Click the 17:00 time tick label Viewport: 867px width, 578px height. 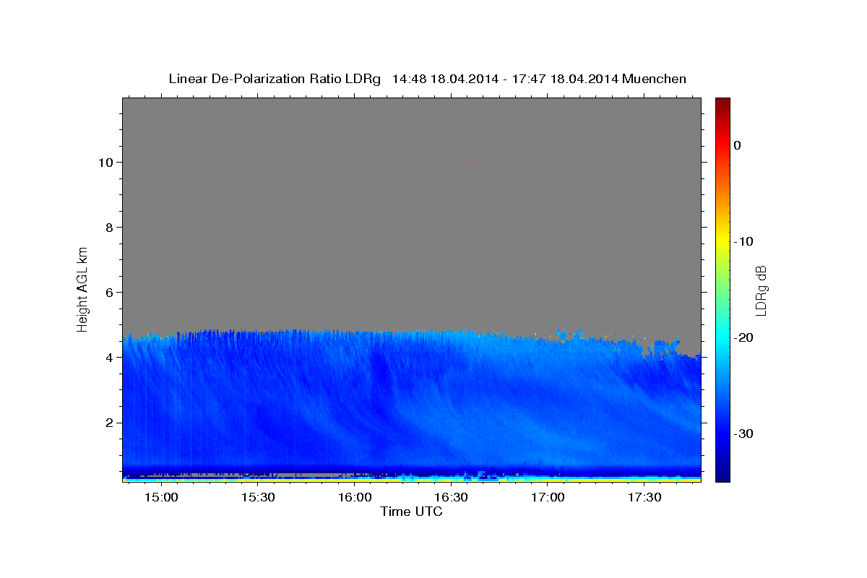click(x=548, y=498)
